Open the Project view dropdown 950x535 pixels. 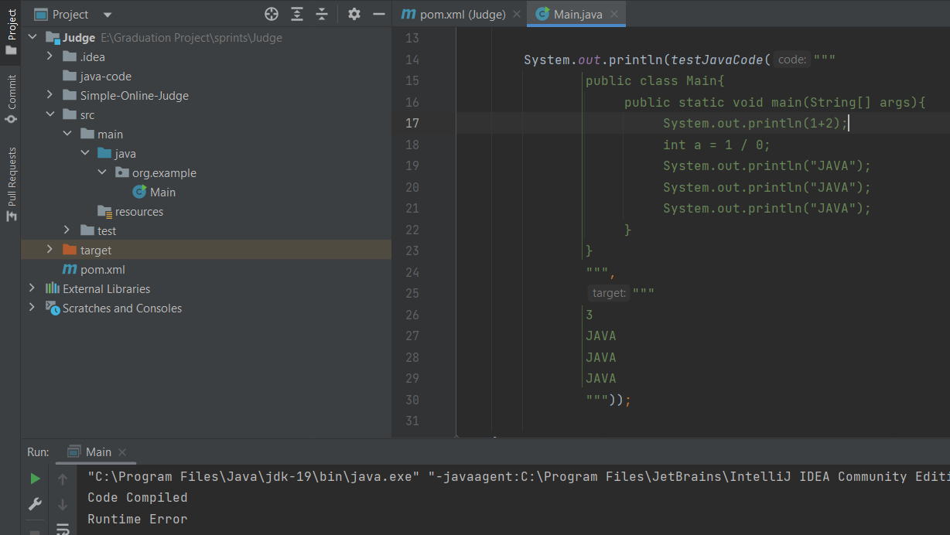click(108, 15)
